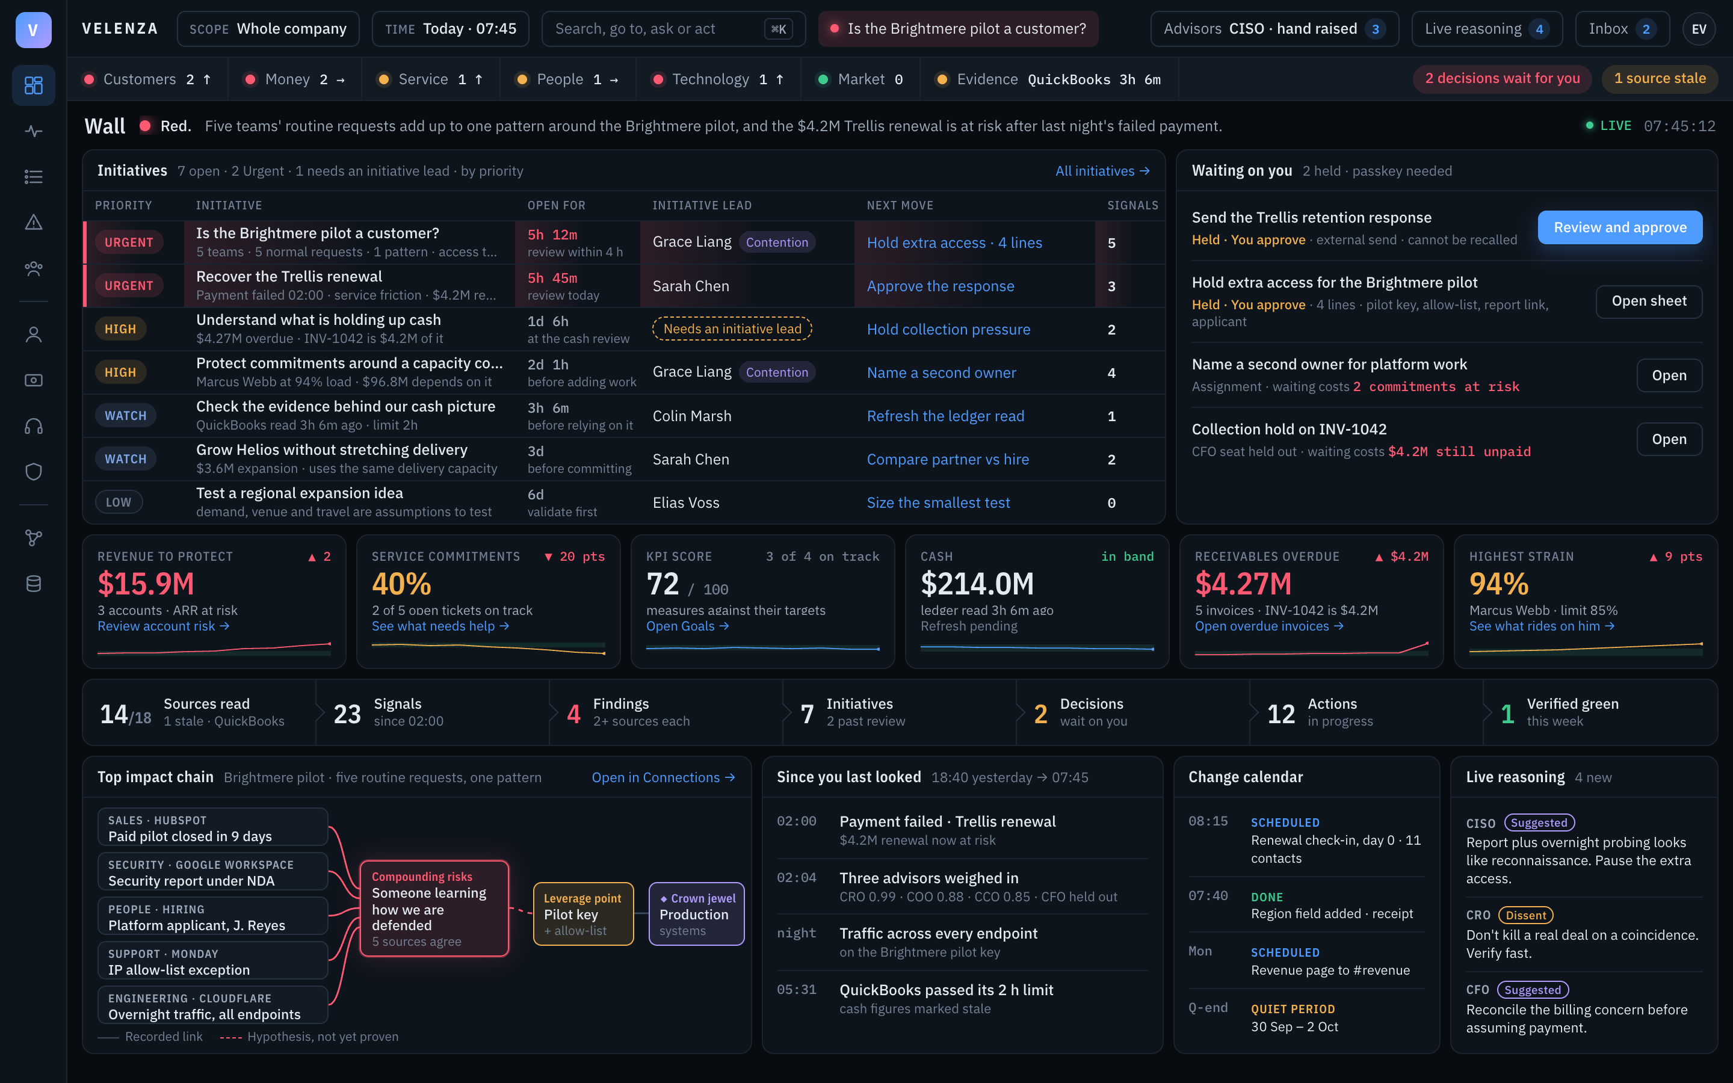This screenshot has height=1083, width=1733.
Task: Click Compare partner vs hire link
Action: point(947,460)
